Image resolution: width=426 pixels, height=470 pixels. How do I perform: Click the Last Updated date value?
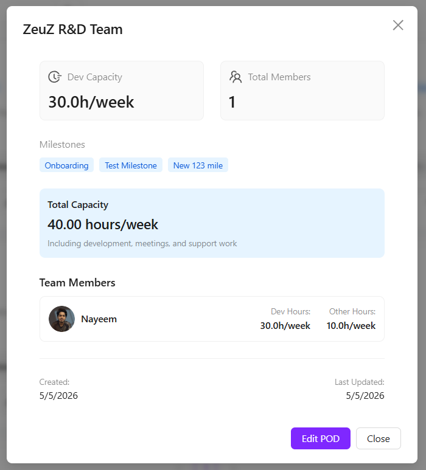(365, 396)
